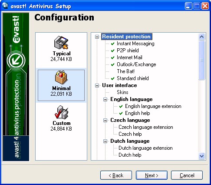
Task: Select the English language heading
Action: [x=132, y=99]
